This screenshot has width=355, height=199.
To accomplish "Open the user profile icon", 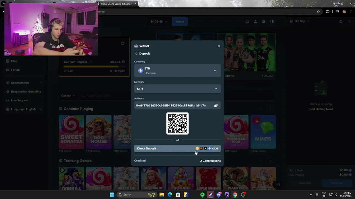I will pos(255,22).
